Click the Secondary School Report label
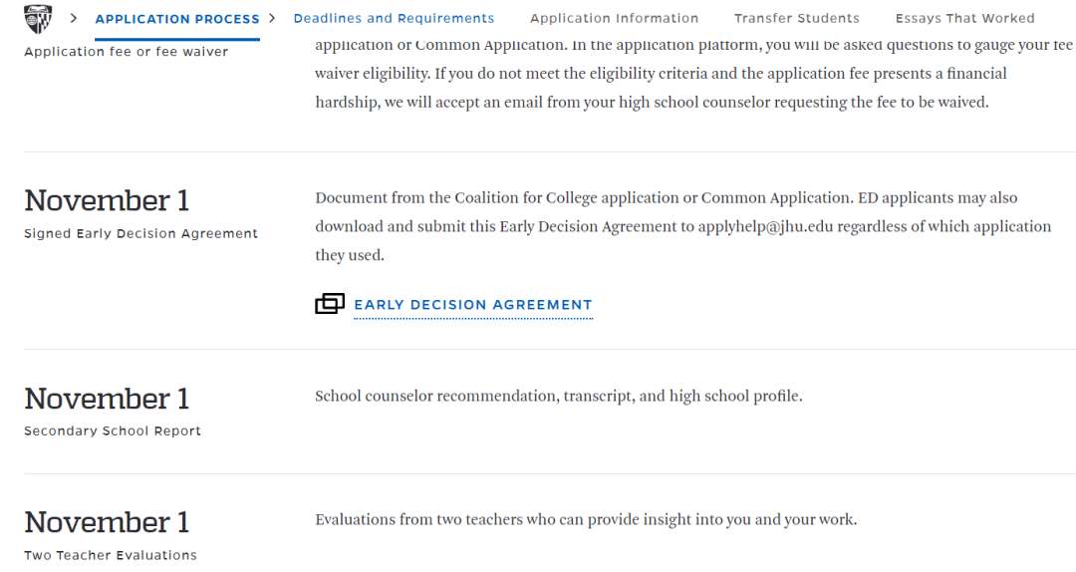1076x572 pixels. pos(113,431)
